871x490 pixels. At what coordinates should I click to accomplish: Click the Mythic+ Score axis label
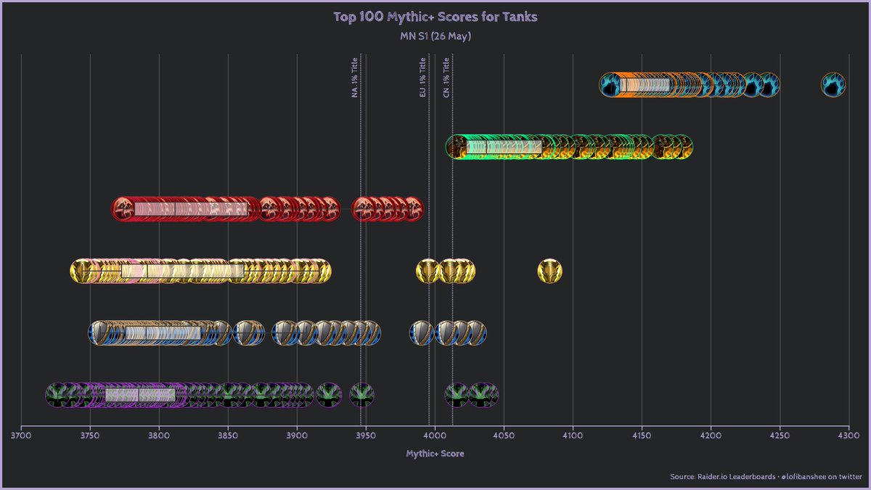tap(435, 454)
